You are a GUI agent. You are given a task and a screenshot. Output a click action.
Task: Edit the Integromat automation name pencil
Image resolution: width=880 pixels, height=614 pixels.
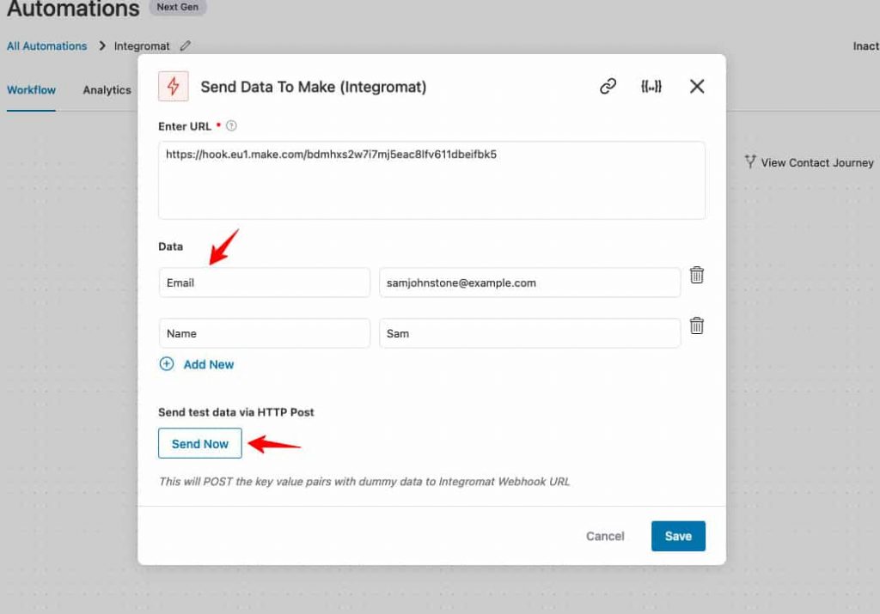[x=186, y=46]
